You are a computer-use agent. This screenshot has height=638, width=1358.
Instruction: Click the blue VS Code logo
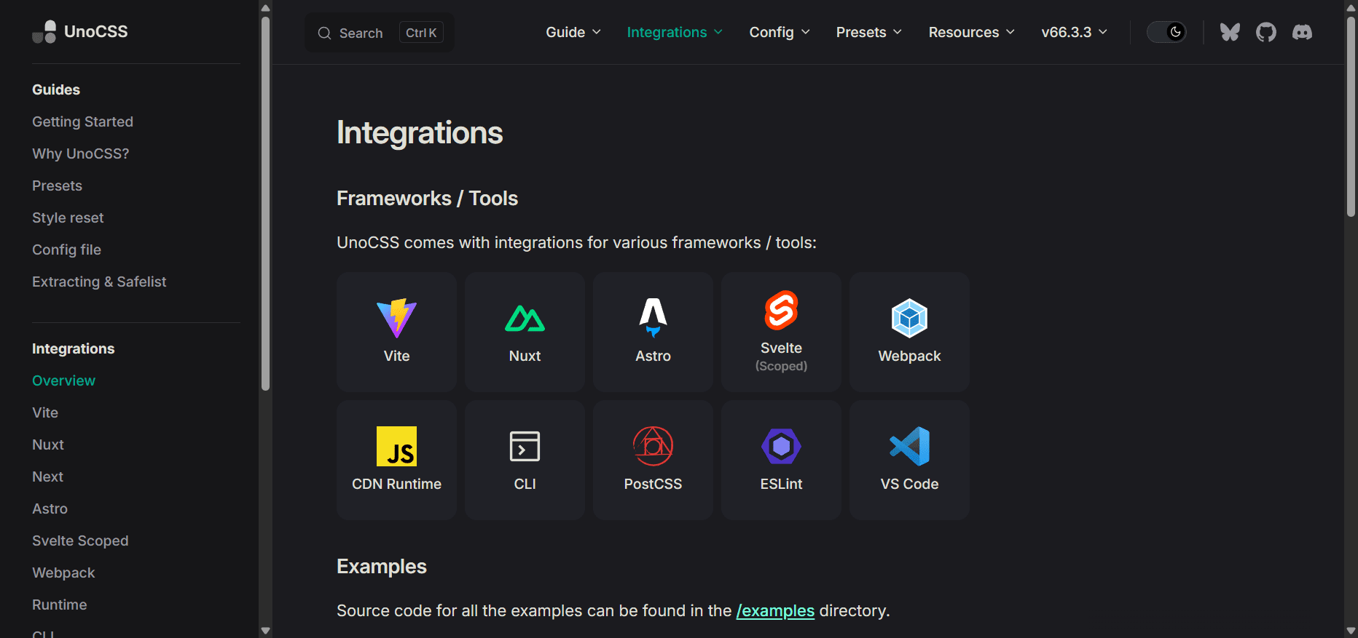pos(909,446)
